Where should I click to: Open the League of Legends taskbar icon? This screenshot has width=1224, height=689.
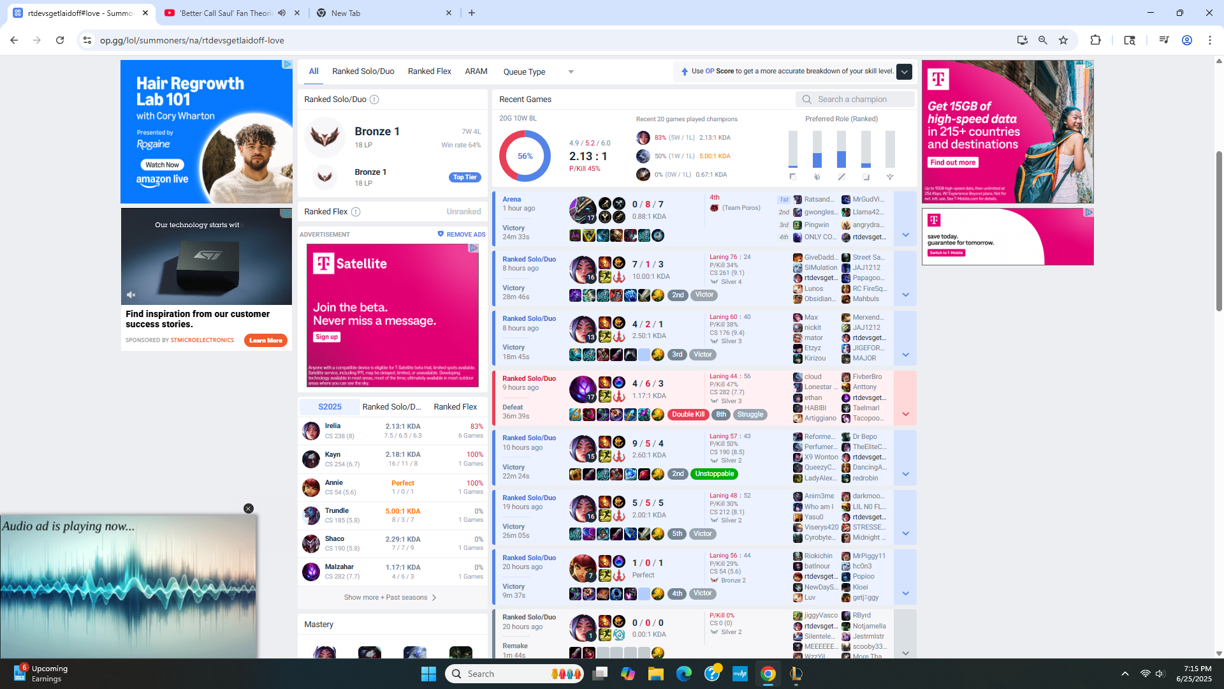click(796, 674)
